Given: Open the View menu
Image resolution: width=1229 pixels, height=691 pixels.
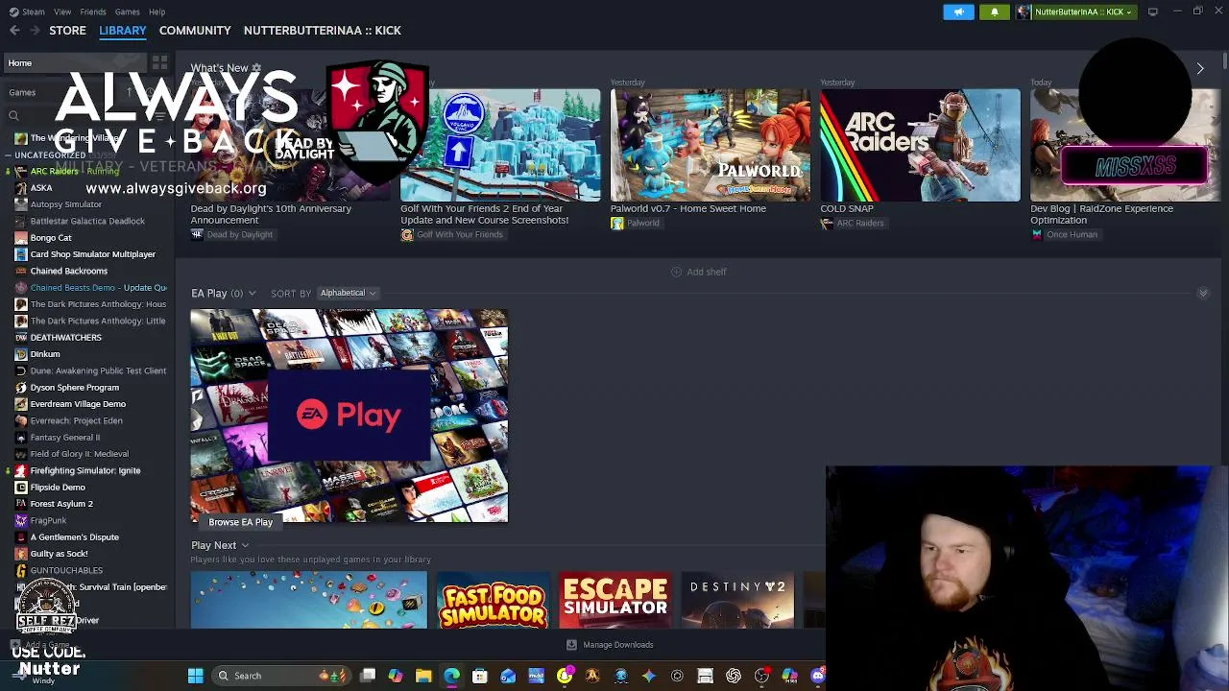Looking at the screenshot, I should tap(62, 12).
